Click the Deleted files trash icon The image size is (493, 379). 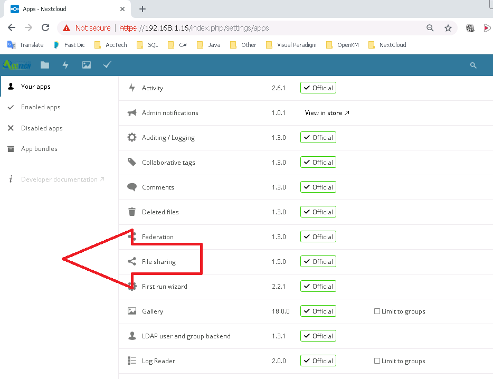point(132,212)
